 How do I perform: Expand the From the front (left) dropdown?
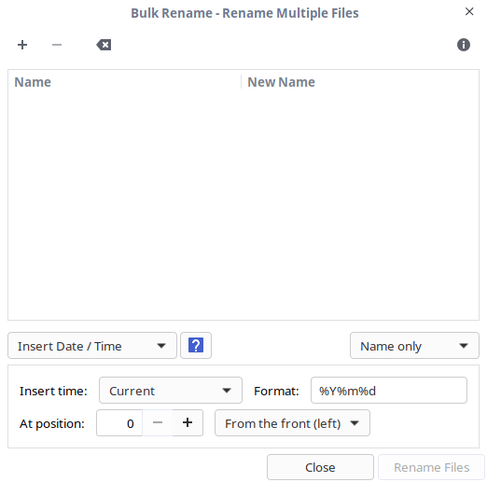point(292,423)
